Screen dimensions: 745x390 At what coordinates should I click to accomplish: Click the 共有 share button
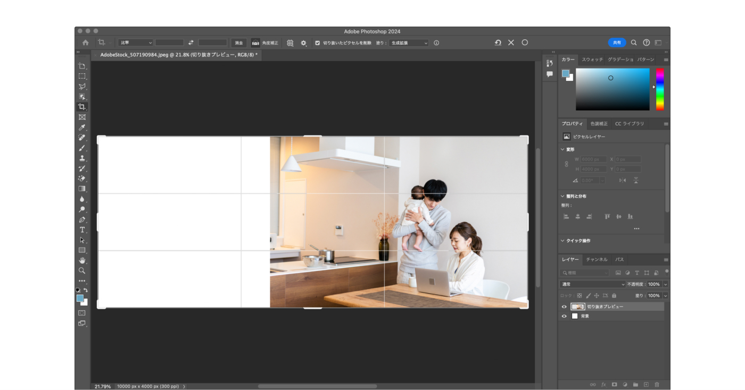pyautogui.click(x=617, y=43)
